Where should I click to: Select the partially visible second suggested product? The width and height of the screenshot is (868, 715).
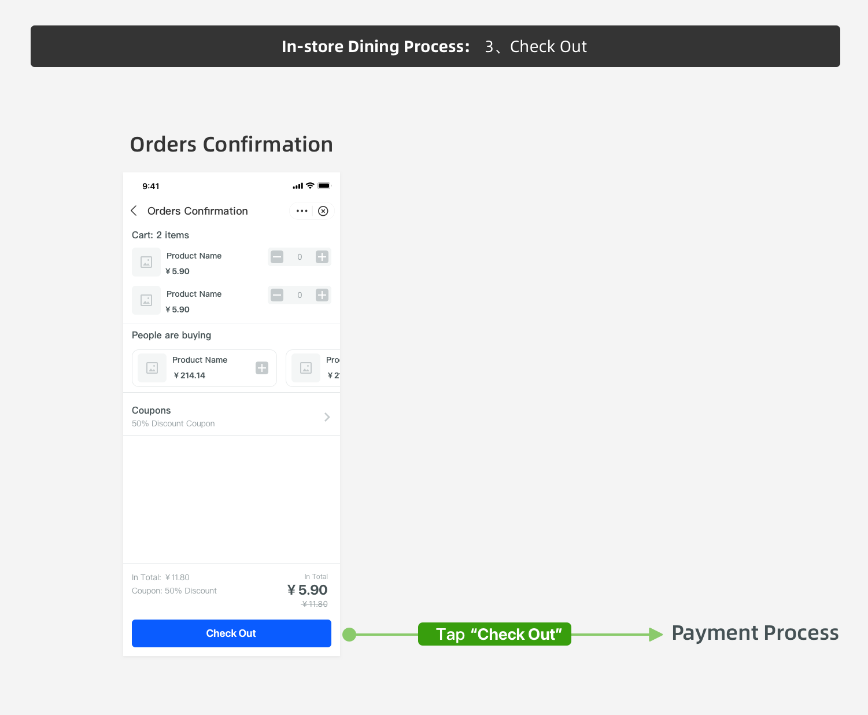click(x=313, y=368)
